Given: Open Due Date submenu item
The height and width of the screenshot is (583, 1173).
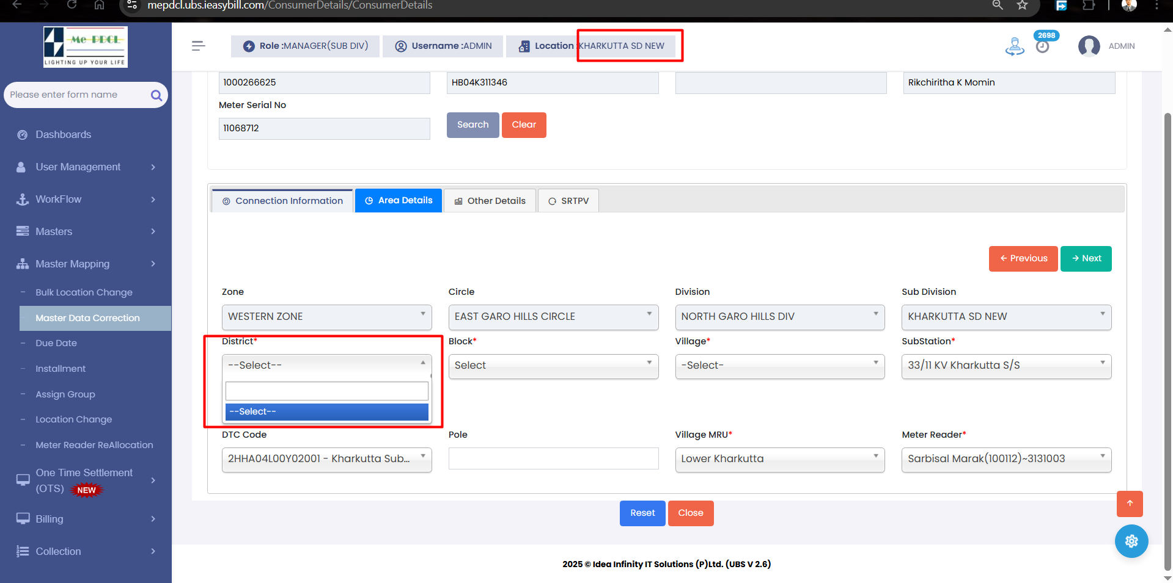Looking at the screenshot, I should (x=56, y=343).
